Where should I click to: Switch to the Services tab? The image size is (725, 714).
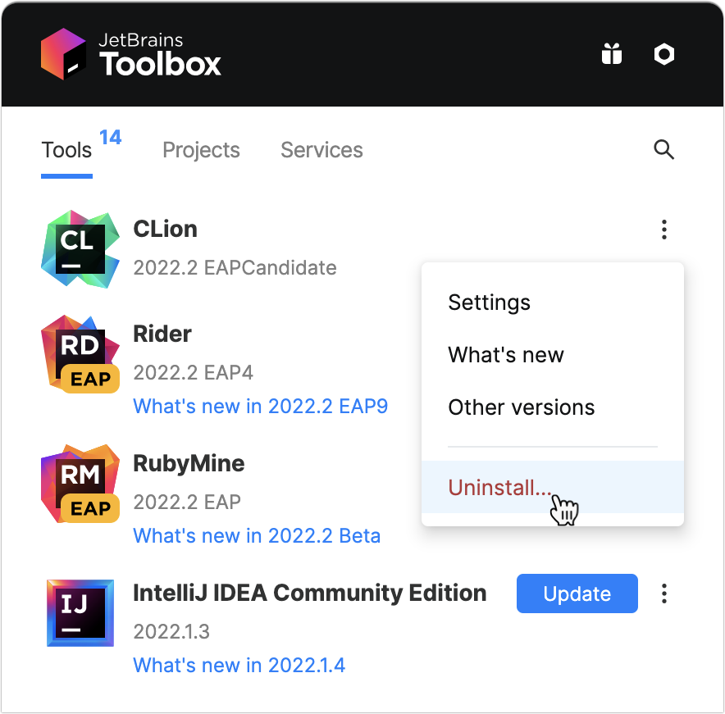[x=321, y=150]
